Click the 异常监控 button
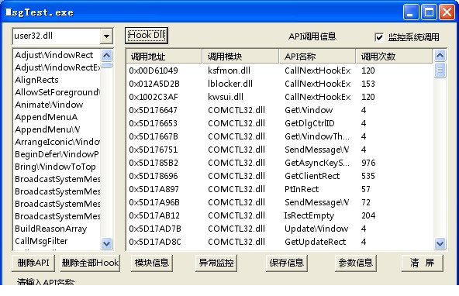Viewport: 459px width, 296px height. pos(216,263)
